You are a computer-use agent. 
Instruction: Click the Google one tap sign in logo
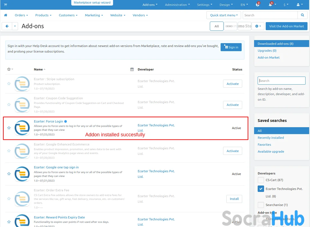coord(22,174)
